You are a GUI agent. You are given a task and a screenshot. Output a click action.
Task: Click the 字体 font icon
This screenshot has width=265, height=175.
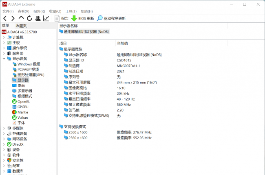[x=14, y=123]
